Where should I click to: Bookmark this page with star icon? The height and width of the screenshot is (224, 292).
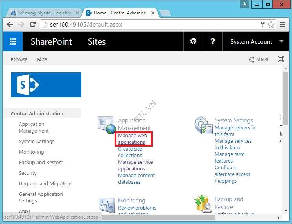coord(271,24)
